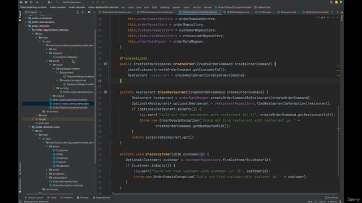362x203 pixels.
Task: Open TODO tool window
Action: (x=51, y=197)
